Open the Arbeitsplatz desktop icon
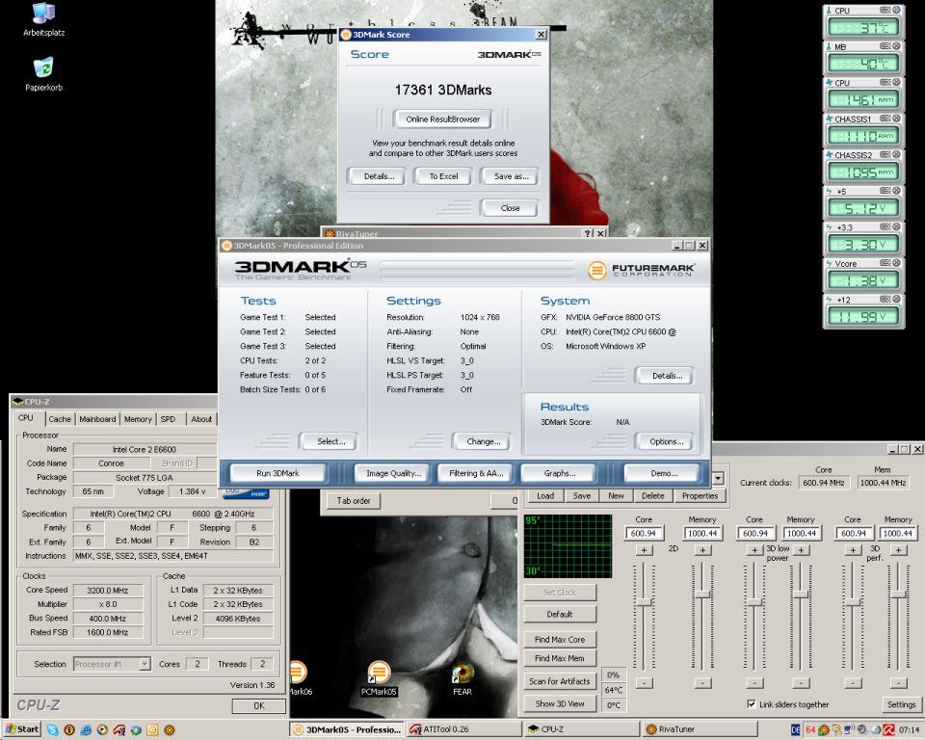The height and width of the screenshot is (740, 925). (43, 20)
